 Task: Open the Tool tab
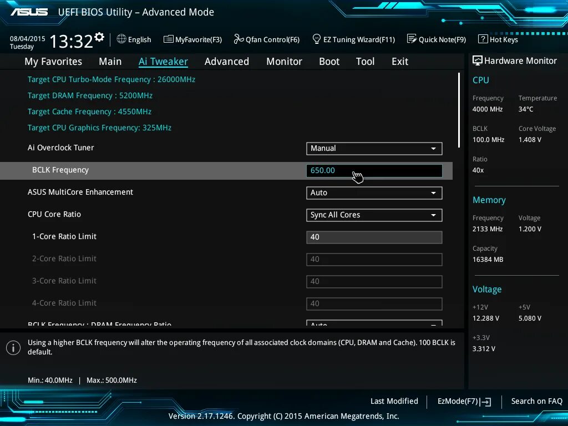click(365, 62)
